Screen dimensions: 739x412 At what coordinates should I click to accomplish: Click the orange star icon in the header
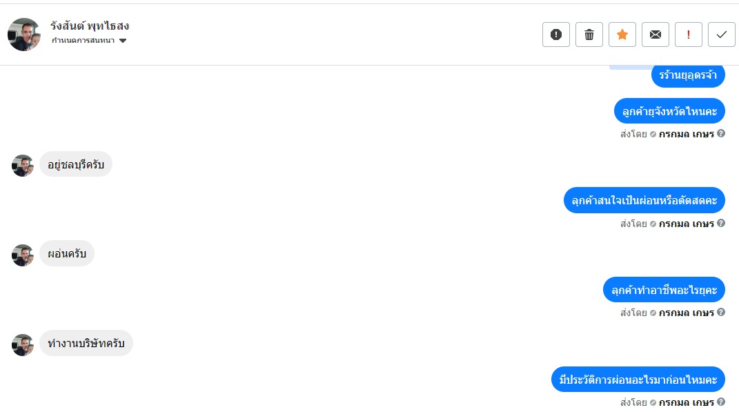[622, 35]
